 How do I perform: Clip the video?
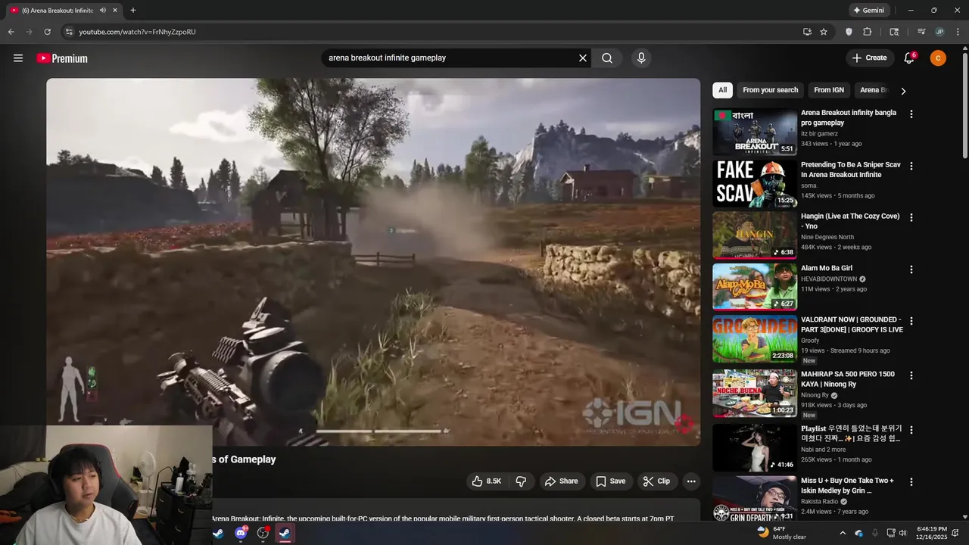pos(656,481)
